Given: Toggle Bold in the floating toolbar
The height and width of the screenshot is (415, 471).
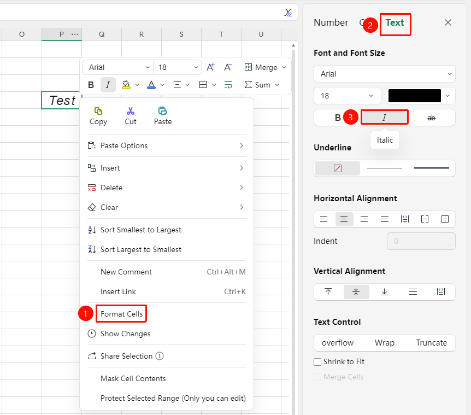Looking at the screenshot, I should [x=91, y=85].
